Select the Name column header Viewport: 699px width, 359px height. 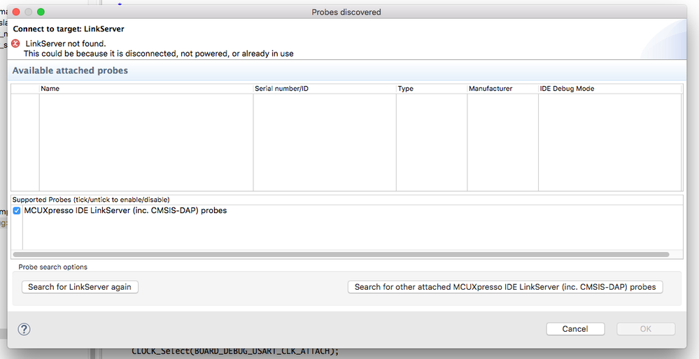[x=146, y=89]
